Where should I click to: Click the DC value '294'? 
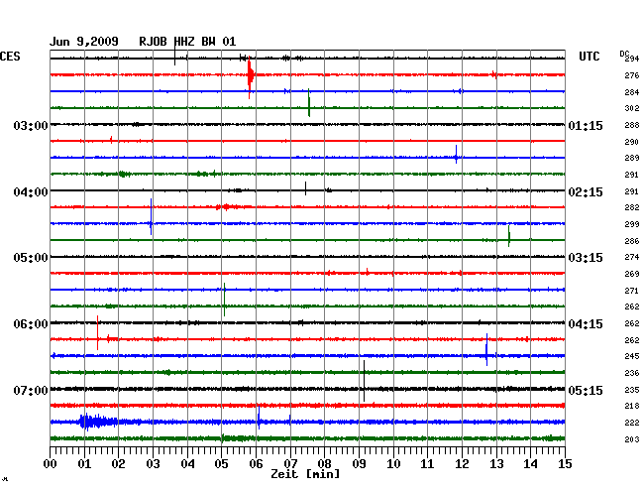pyautogui.click(x=632, y=59)
